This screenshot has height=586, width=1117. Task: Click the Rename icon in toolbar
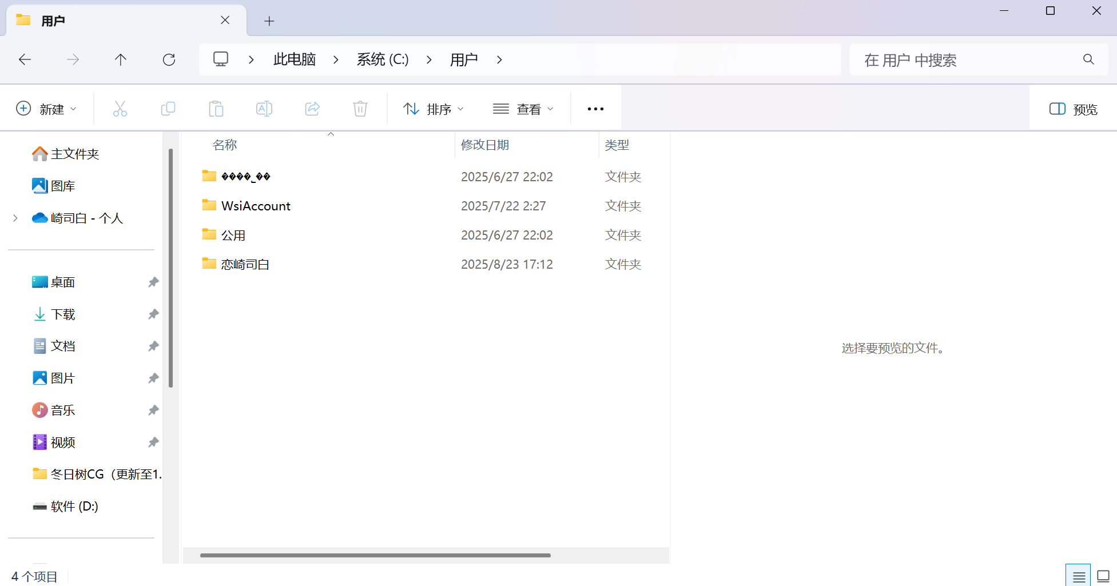point(264,109)
